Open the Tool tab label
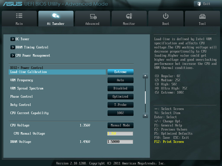 202,24
